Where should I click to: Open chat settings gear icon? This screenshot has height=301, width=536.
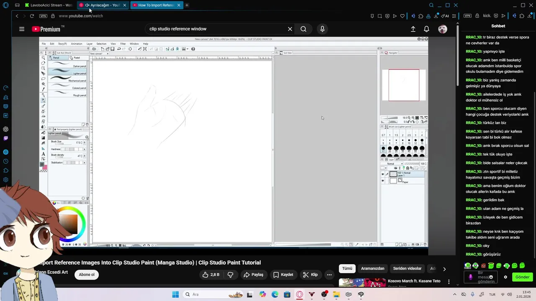(x=505, y=277)
